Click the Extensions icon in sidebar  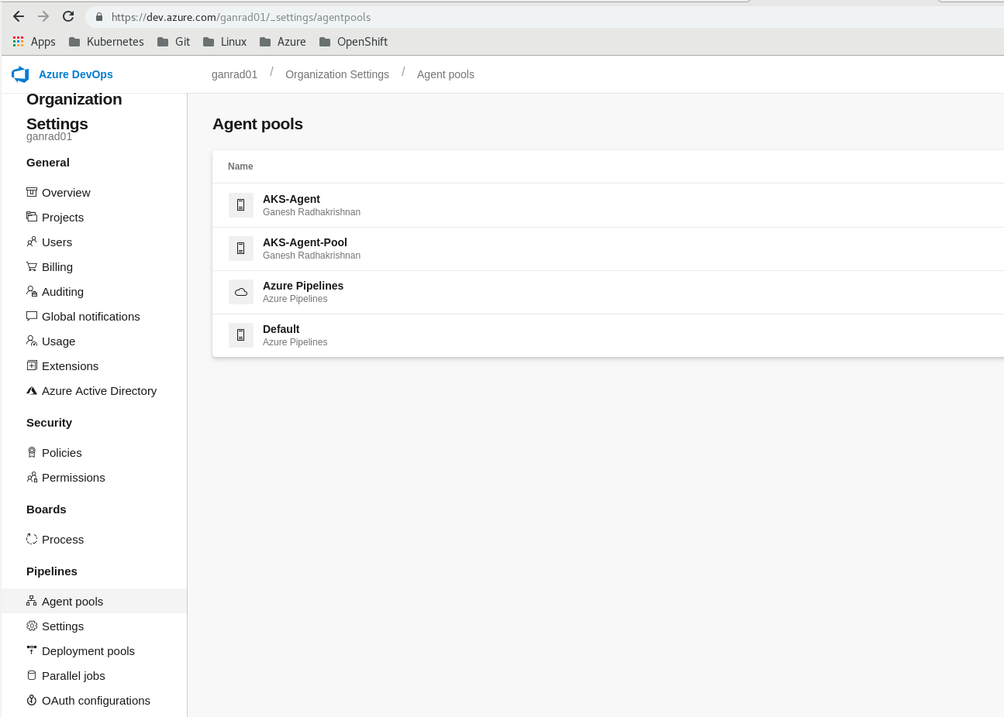[x=32, y=365]
